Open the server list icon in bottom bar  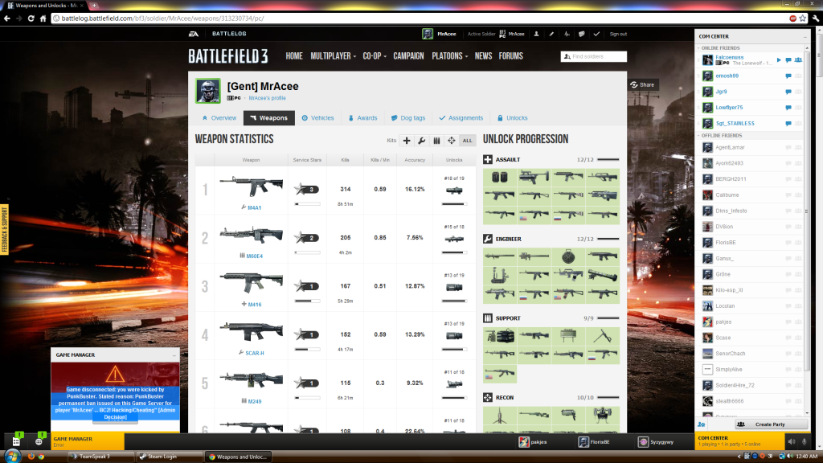pos(16,441)
